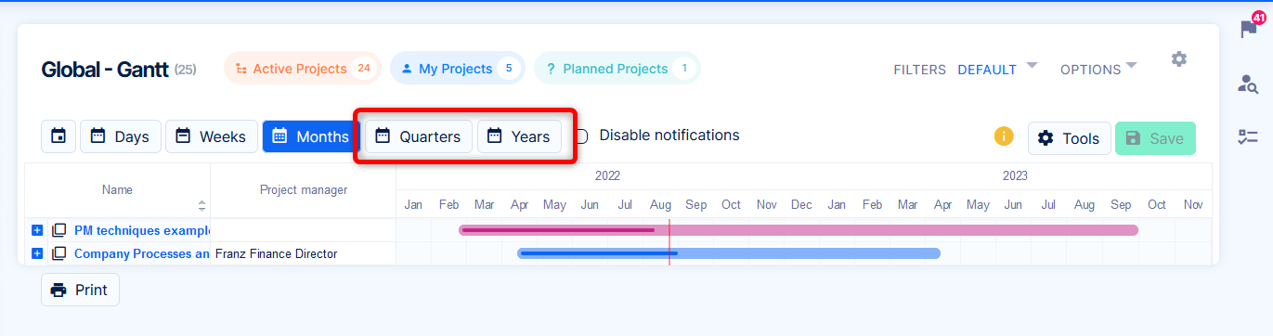The width and height of the screenshot is (1273, 336).
Task: Open the Filters Default dropdown
Action: [998, 69]
